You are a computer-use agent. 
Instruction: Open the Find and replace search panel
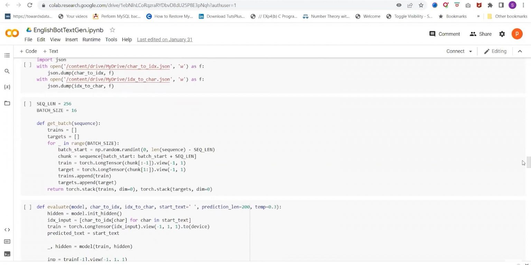(7, 71)
